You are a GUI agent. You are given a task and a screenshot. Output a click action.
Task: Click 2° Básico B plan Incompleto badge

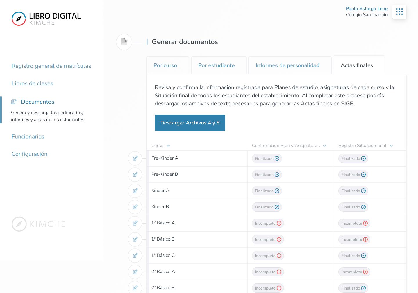tap(268, 288)
